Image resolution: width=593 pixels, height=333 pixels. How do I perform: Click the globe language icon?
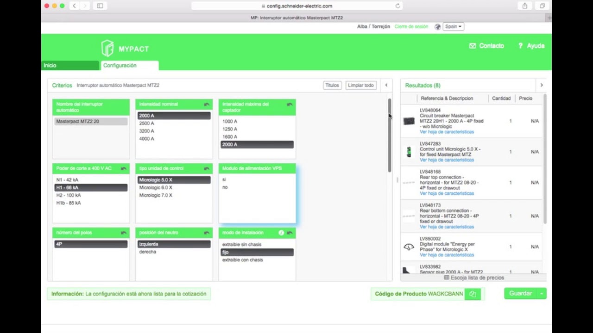click(437, 27)
